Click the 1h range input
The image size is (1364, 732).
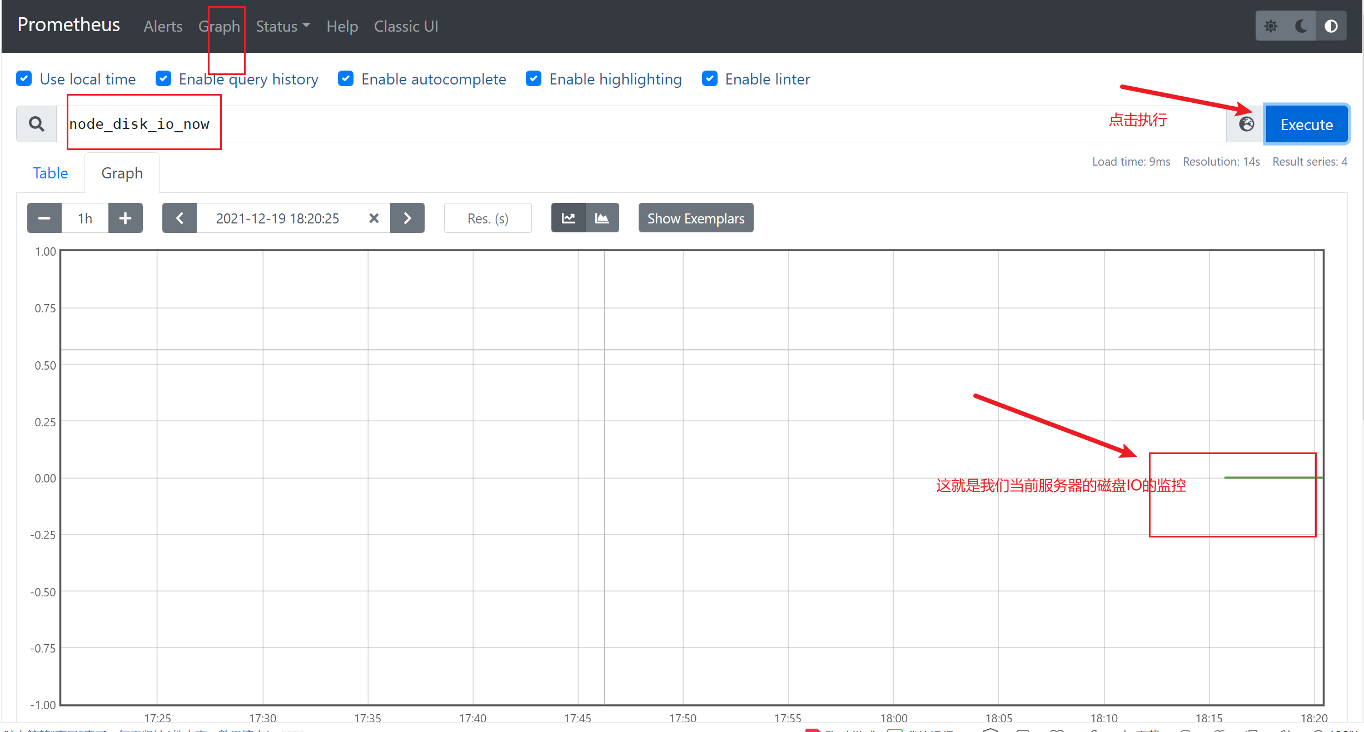[85, 218]
